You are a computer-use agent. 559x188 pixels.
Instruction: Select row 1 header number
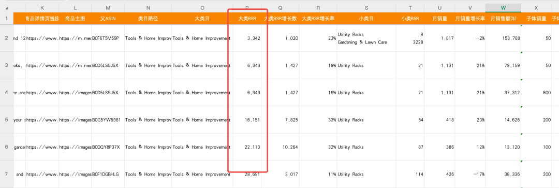point(6,19)
